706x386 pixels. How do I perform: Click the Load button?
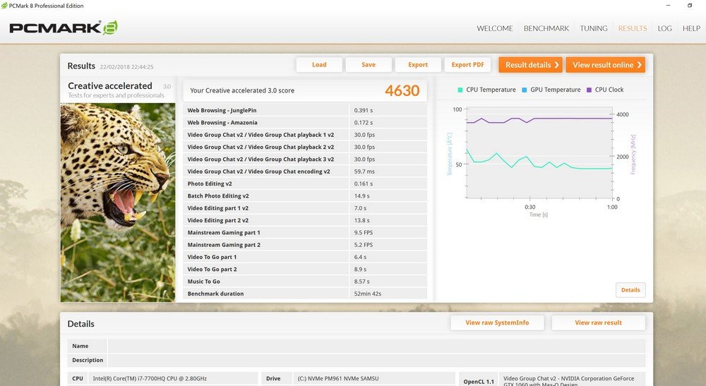coord(319,65)
